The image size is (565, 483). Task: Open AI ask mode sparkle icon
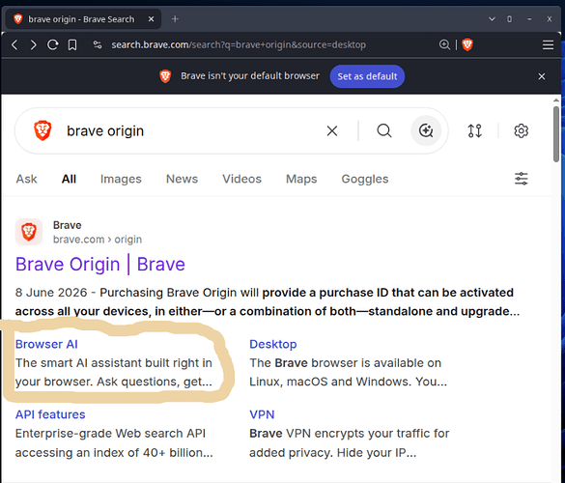426,130
